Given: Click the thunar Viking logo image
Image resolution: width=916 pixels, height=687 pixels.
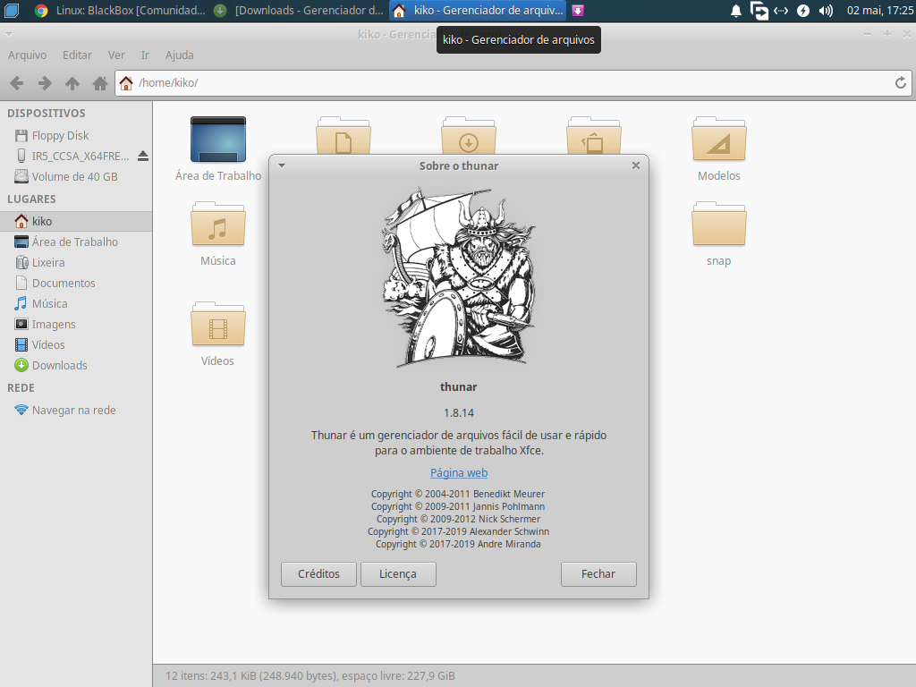Looking at the screenshot, I should [x=459, y=278].
